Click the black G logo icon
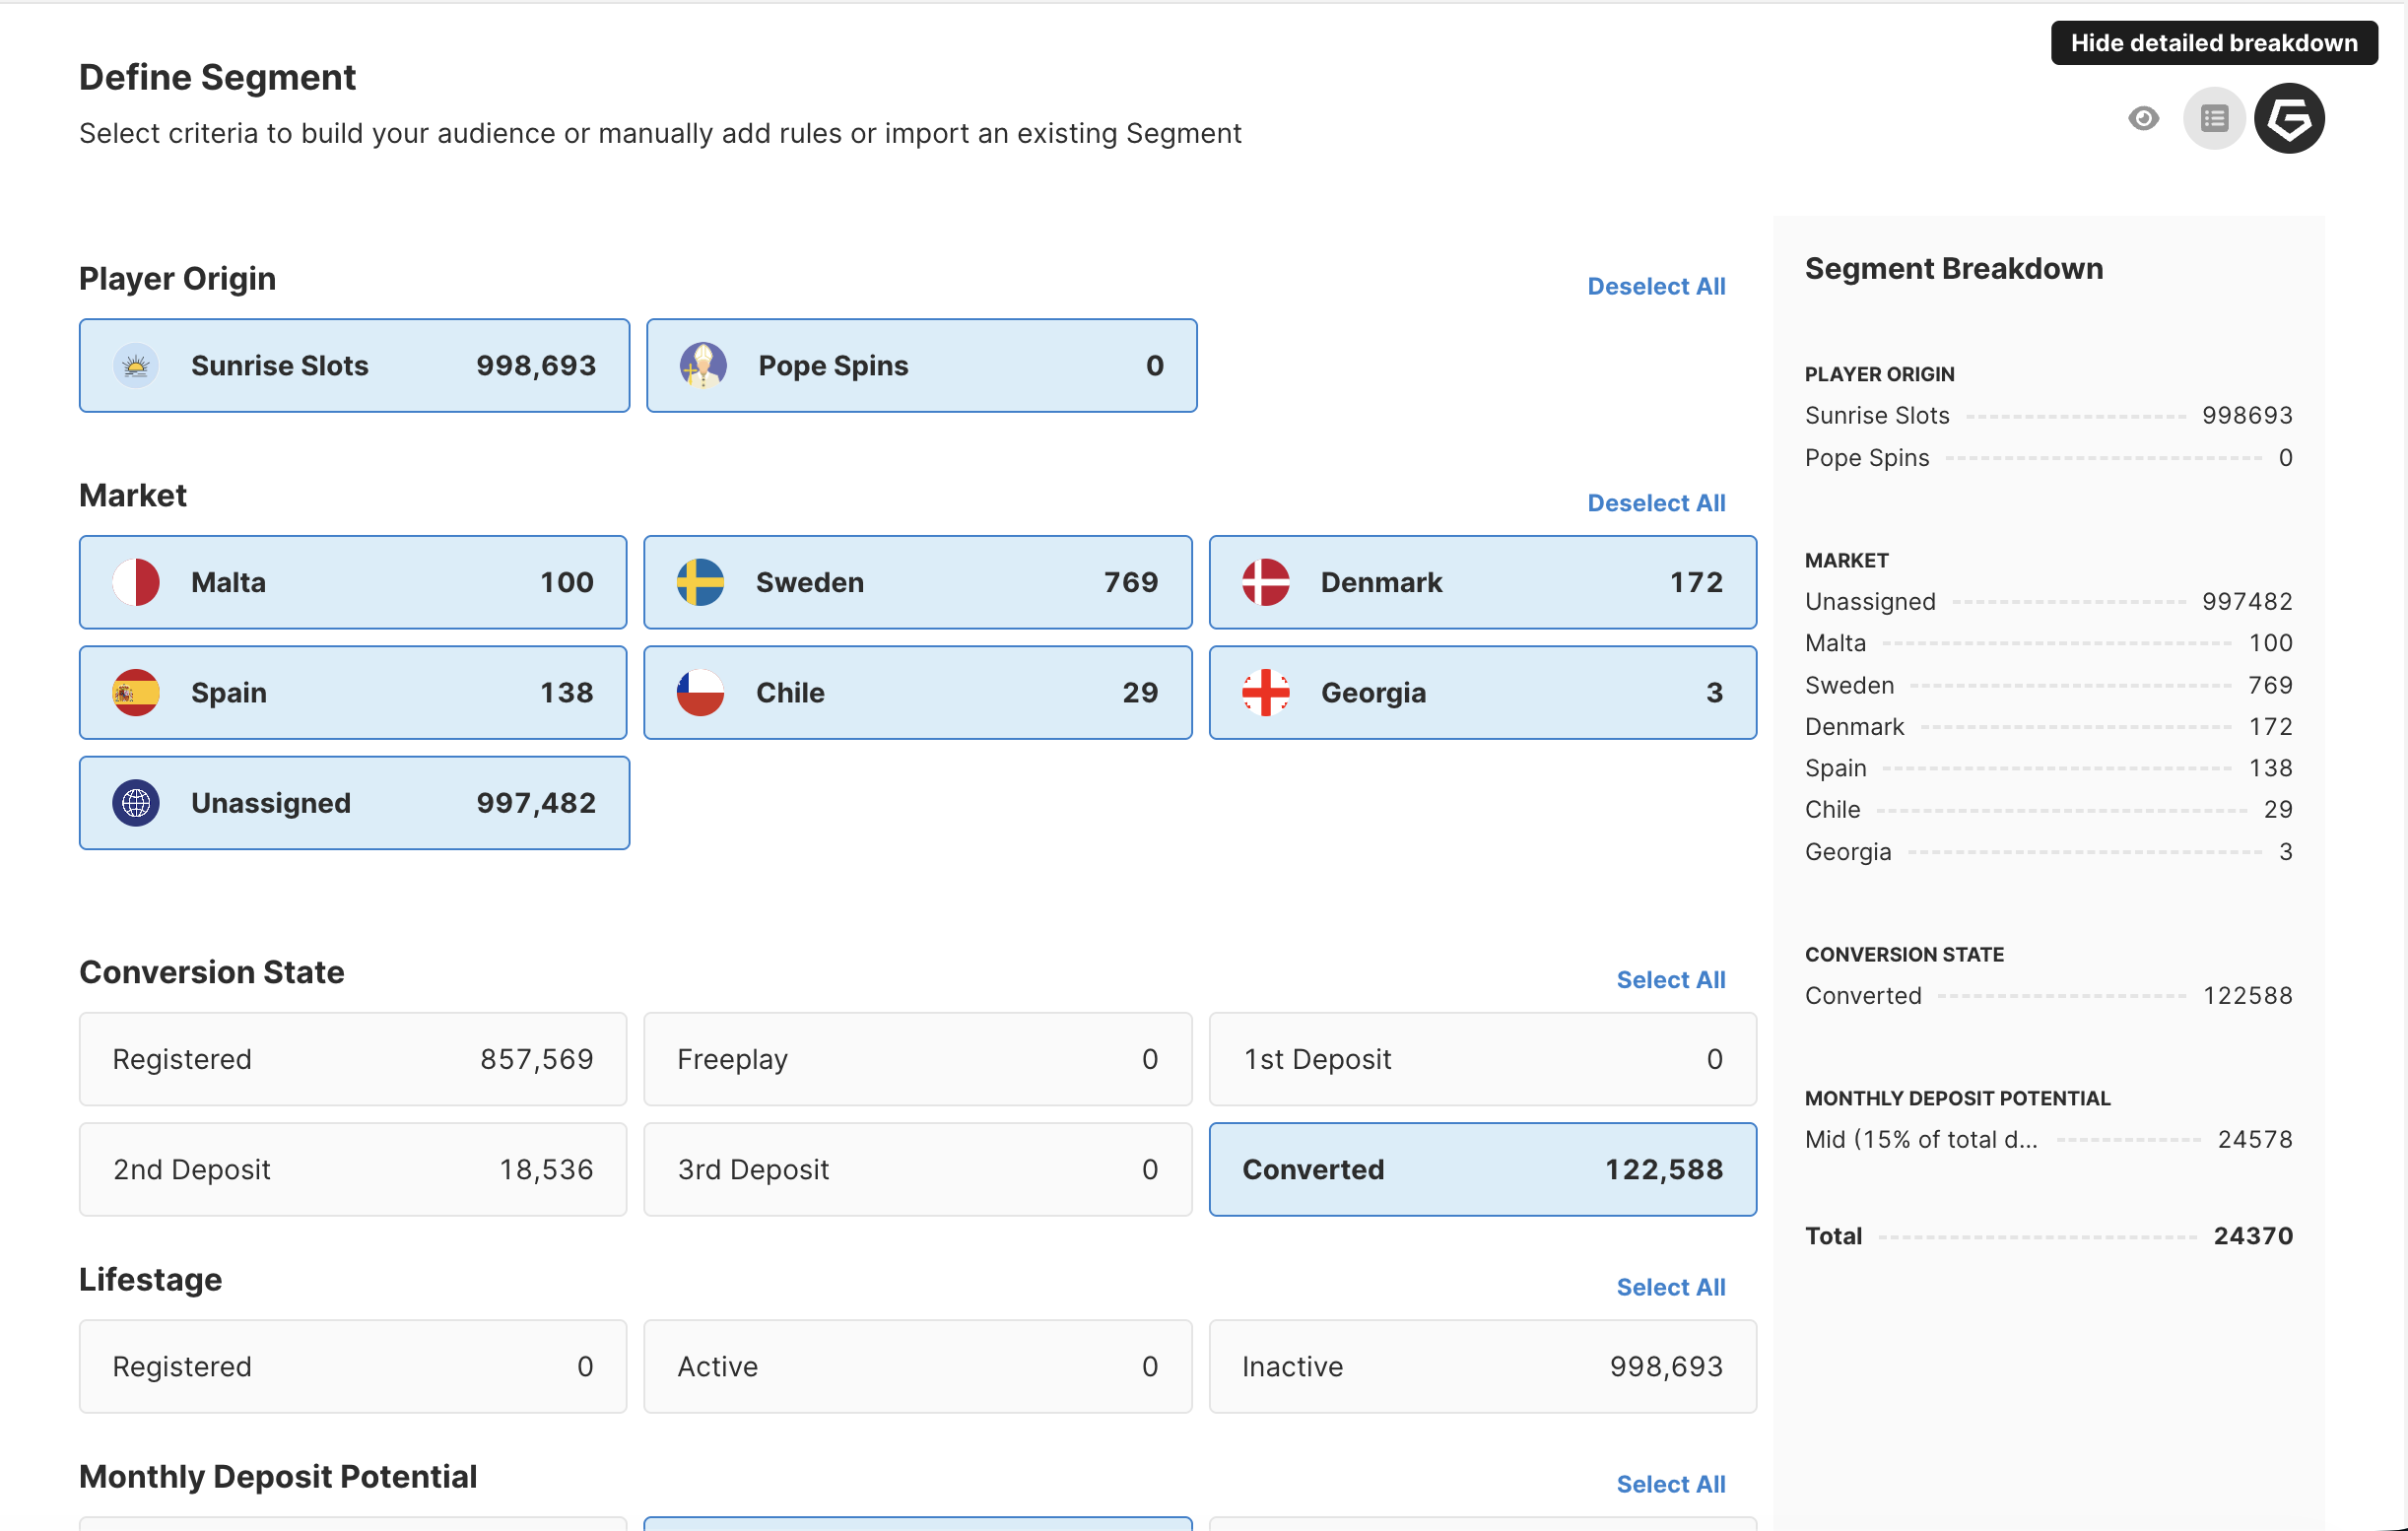 [x=2289, y=119]
